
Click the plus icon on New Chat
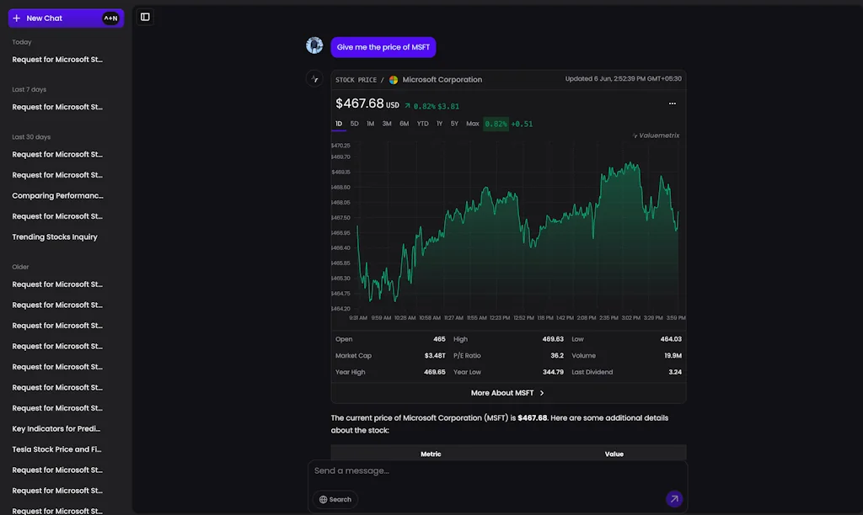(16, 17)
